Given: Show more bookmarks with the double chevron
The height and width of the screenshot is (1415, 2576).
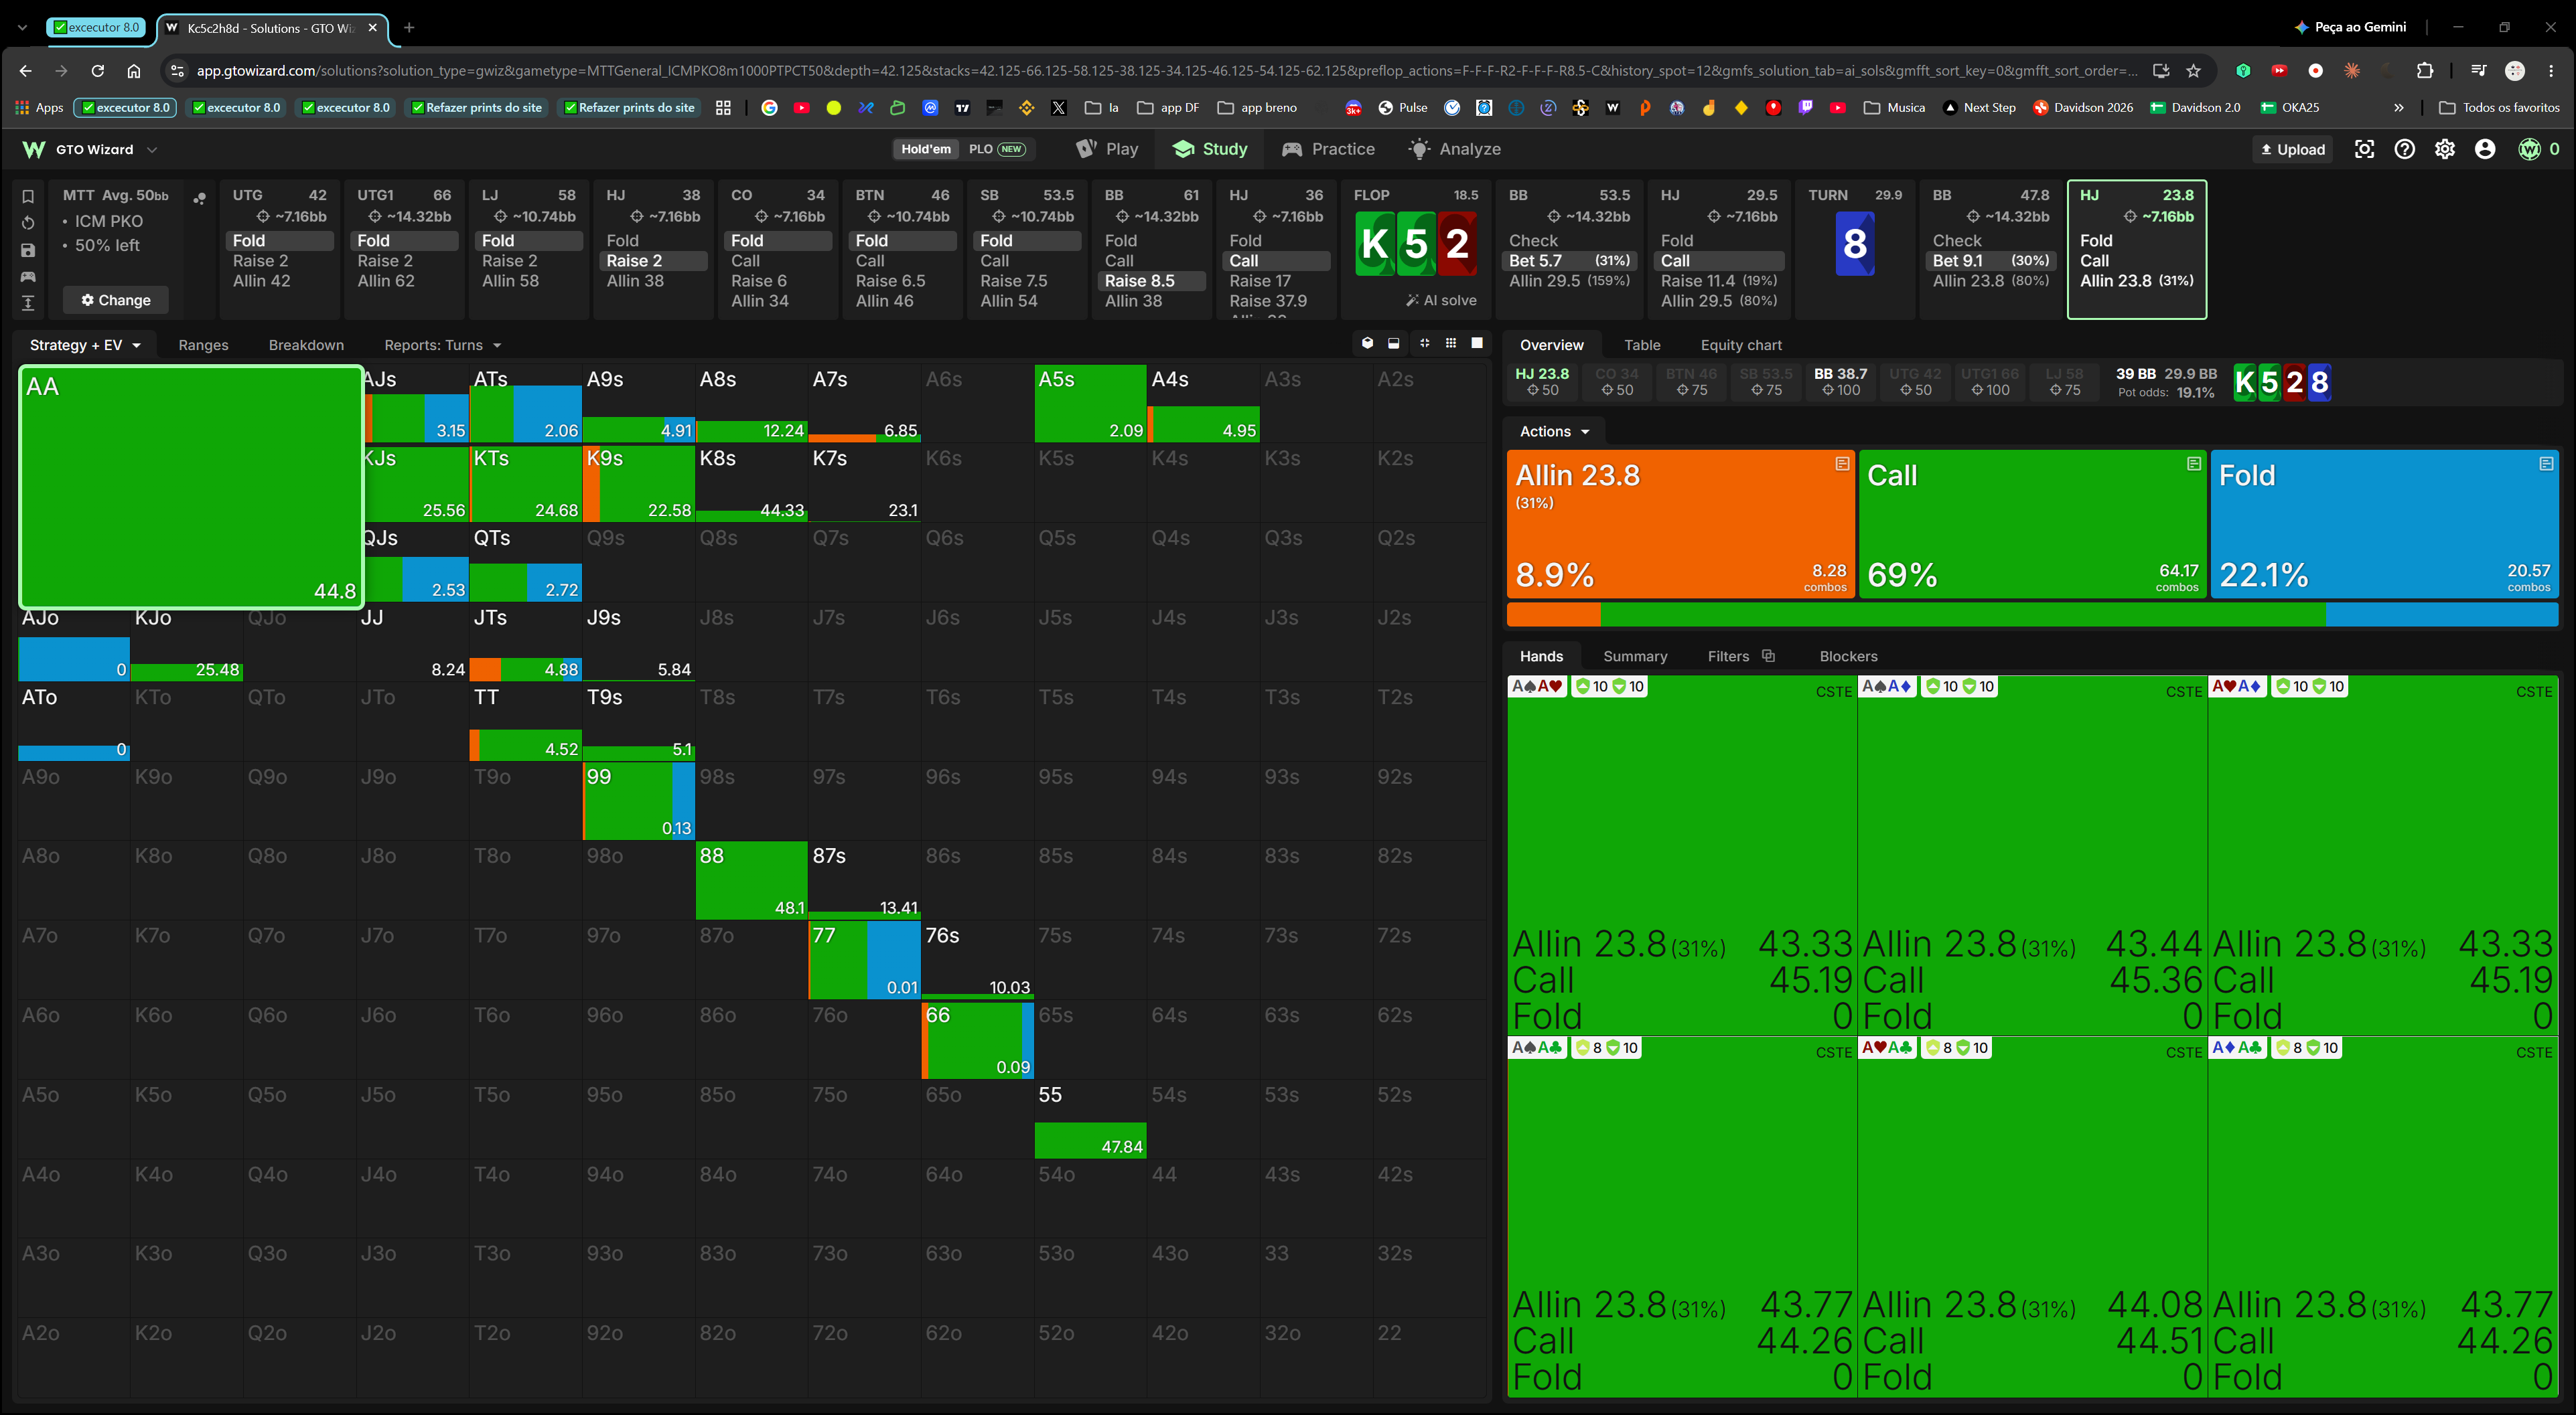Looking at the screenshot, I should [2398, 108].
